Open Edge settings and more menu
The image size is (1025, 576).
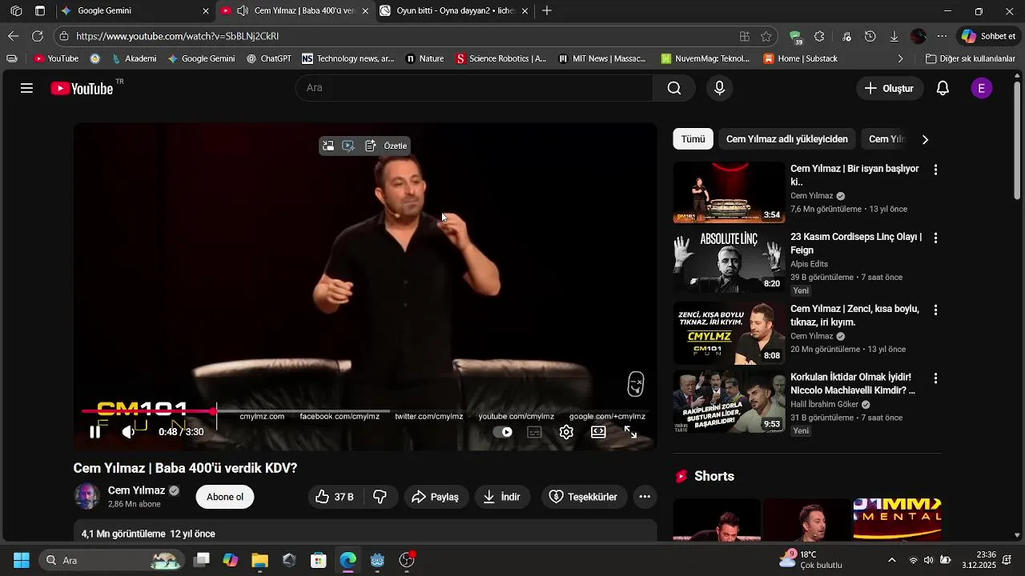coord(942,36)
